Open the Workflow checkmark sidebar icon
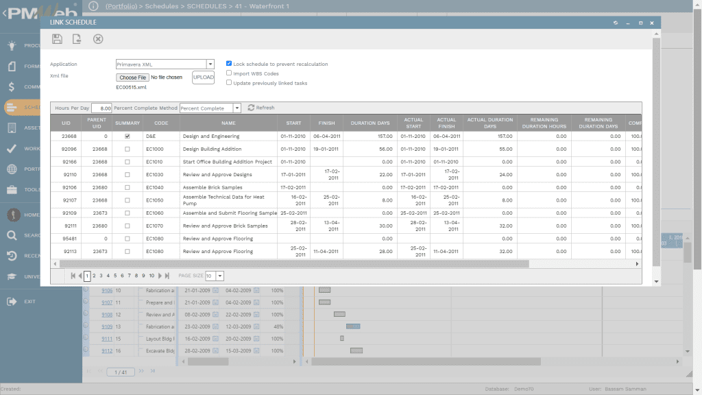The image size is (702, 395). coord(12,148)
